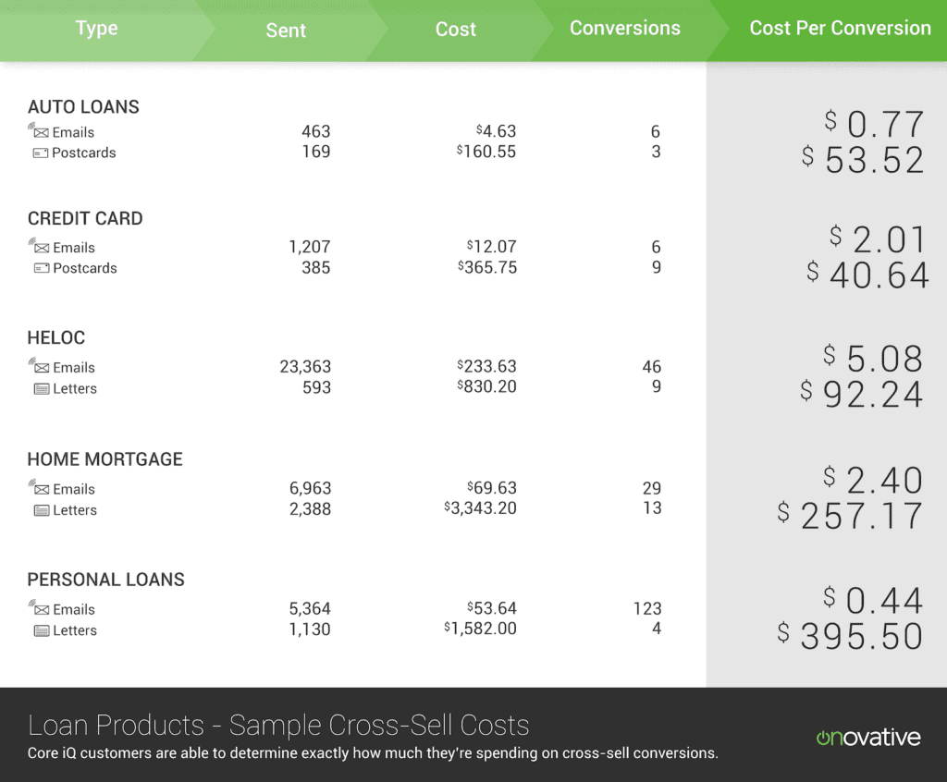Click the cost value $3,343.20
Image resolution: width=947 pixels, height=782 pixels.
(x=480, y=507)
